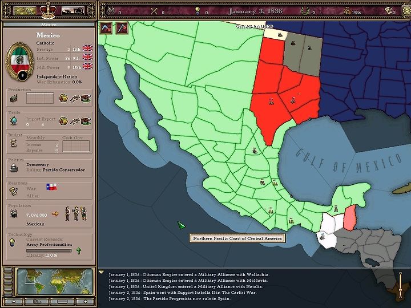Click the Partido Conservador ruling party text
This screenshot has height=308, width=411.
(x=64, y=170)
